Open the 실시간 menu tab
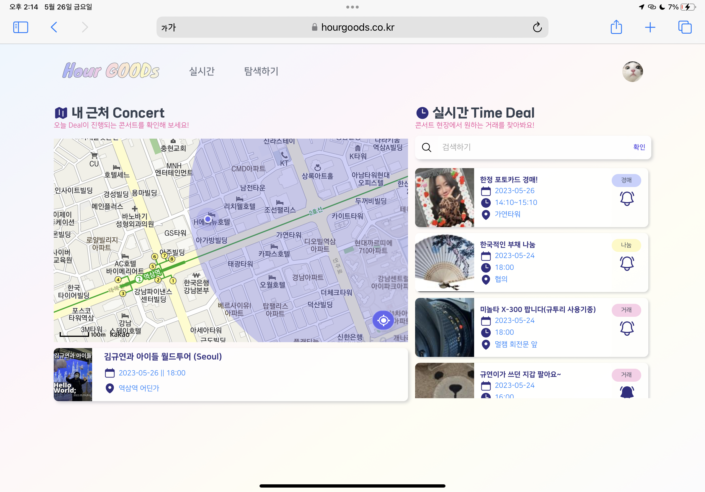The height and width of the screenshot is (492, 705). point(201,71)
